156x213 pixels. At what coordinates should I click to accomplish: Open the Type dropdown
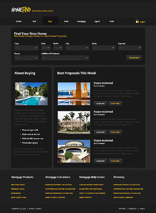click(26, 48)
